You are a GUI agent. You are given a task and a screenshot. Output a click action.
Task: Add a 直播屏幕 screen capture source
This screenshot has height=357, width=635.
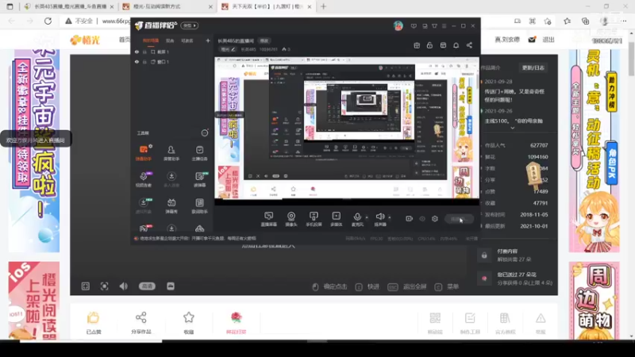coord(268,219)
